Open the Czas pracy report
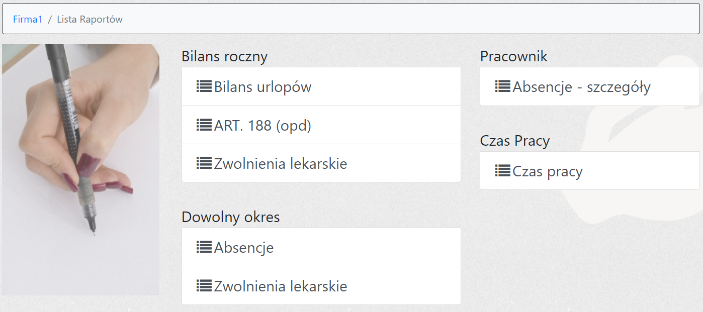The width and height of the screenshot is (703, 312). (547, 171)
